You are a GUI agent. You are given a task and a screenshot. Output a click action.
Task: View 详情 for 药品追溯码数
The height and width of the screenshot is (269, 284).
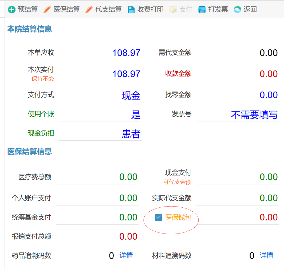tap(126, 255)
